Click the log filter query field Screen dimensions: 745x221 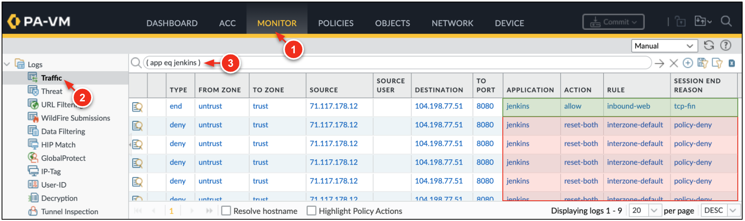(x=398, y=63)
